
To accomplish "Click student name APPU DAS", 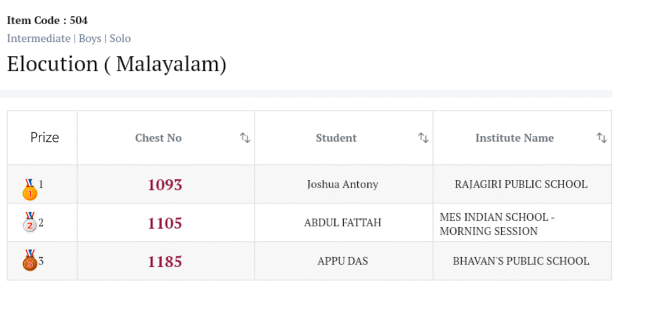I will click(343, 261).
